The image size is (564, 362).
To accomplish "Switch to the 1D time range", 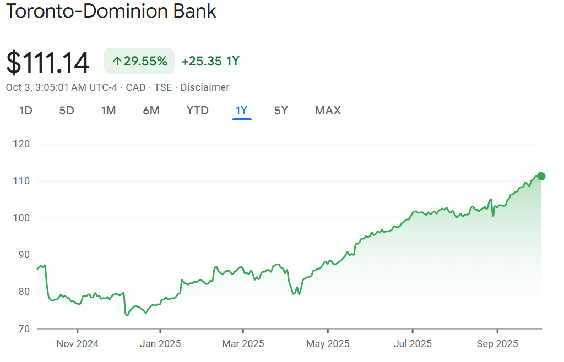I will [26, 111].
